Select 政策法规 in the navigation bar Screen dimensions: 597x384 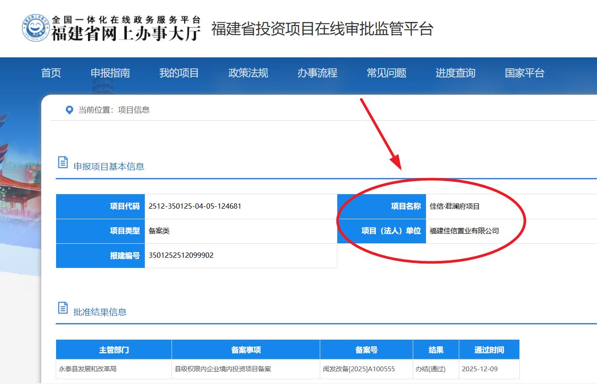[248, 73]
